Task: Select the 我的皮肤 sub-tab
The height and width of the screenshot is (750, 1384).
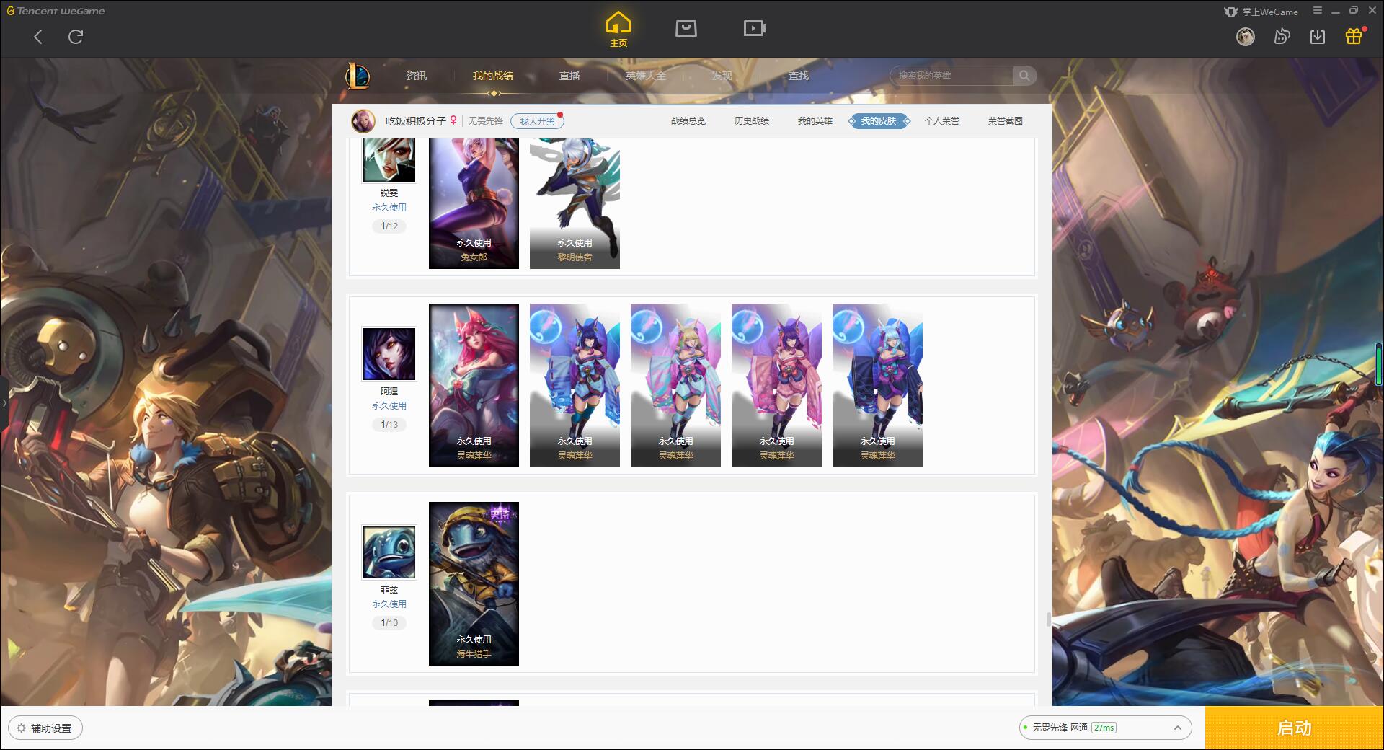Action: (x=879, y=121)
